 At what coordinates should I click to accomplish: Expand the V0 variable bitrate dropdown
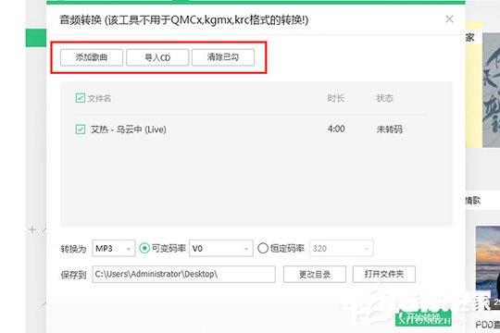click(x=221, y=248)
